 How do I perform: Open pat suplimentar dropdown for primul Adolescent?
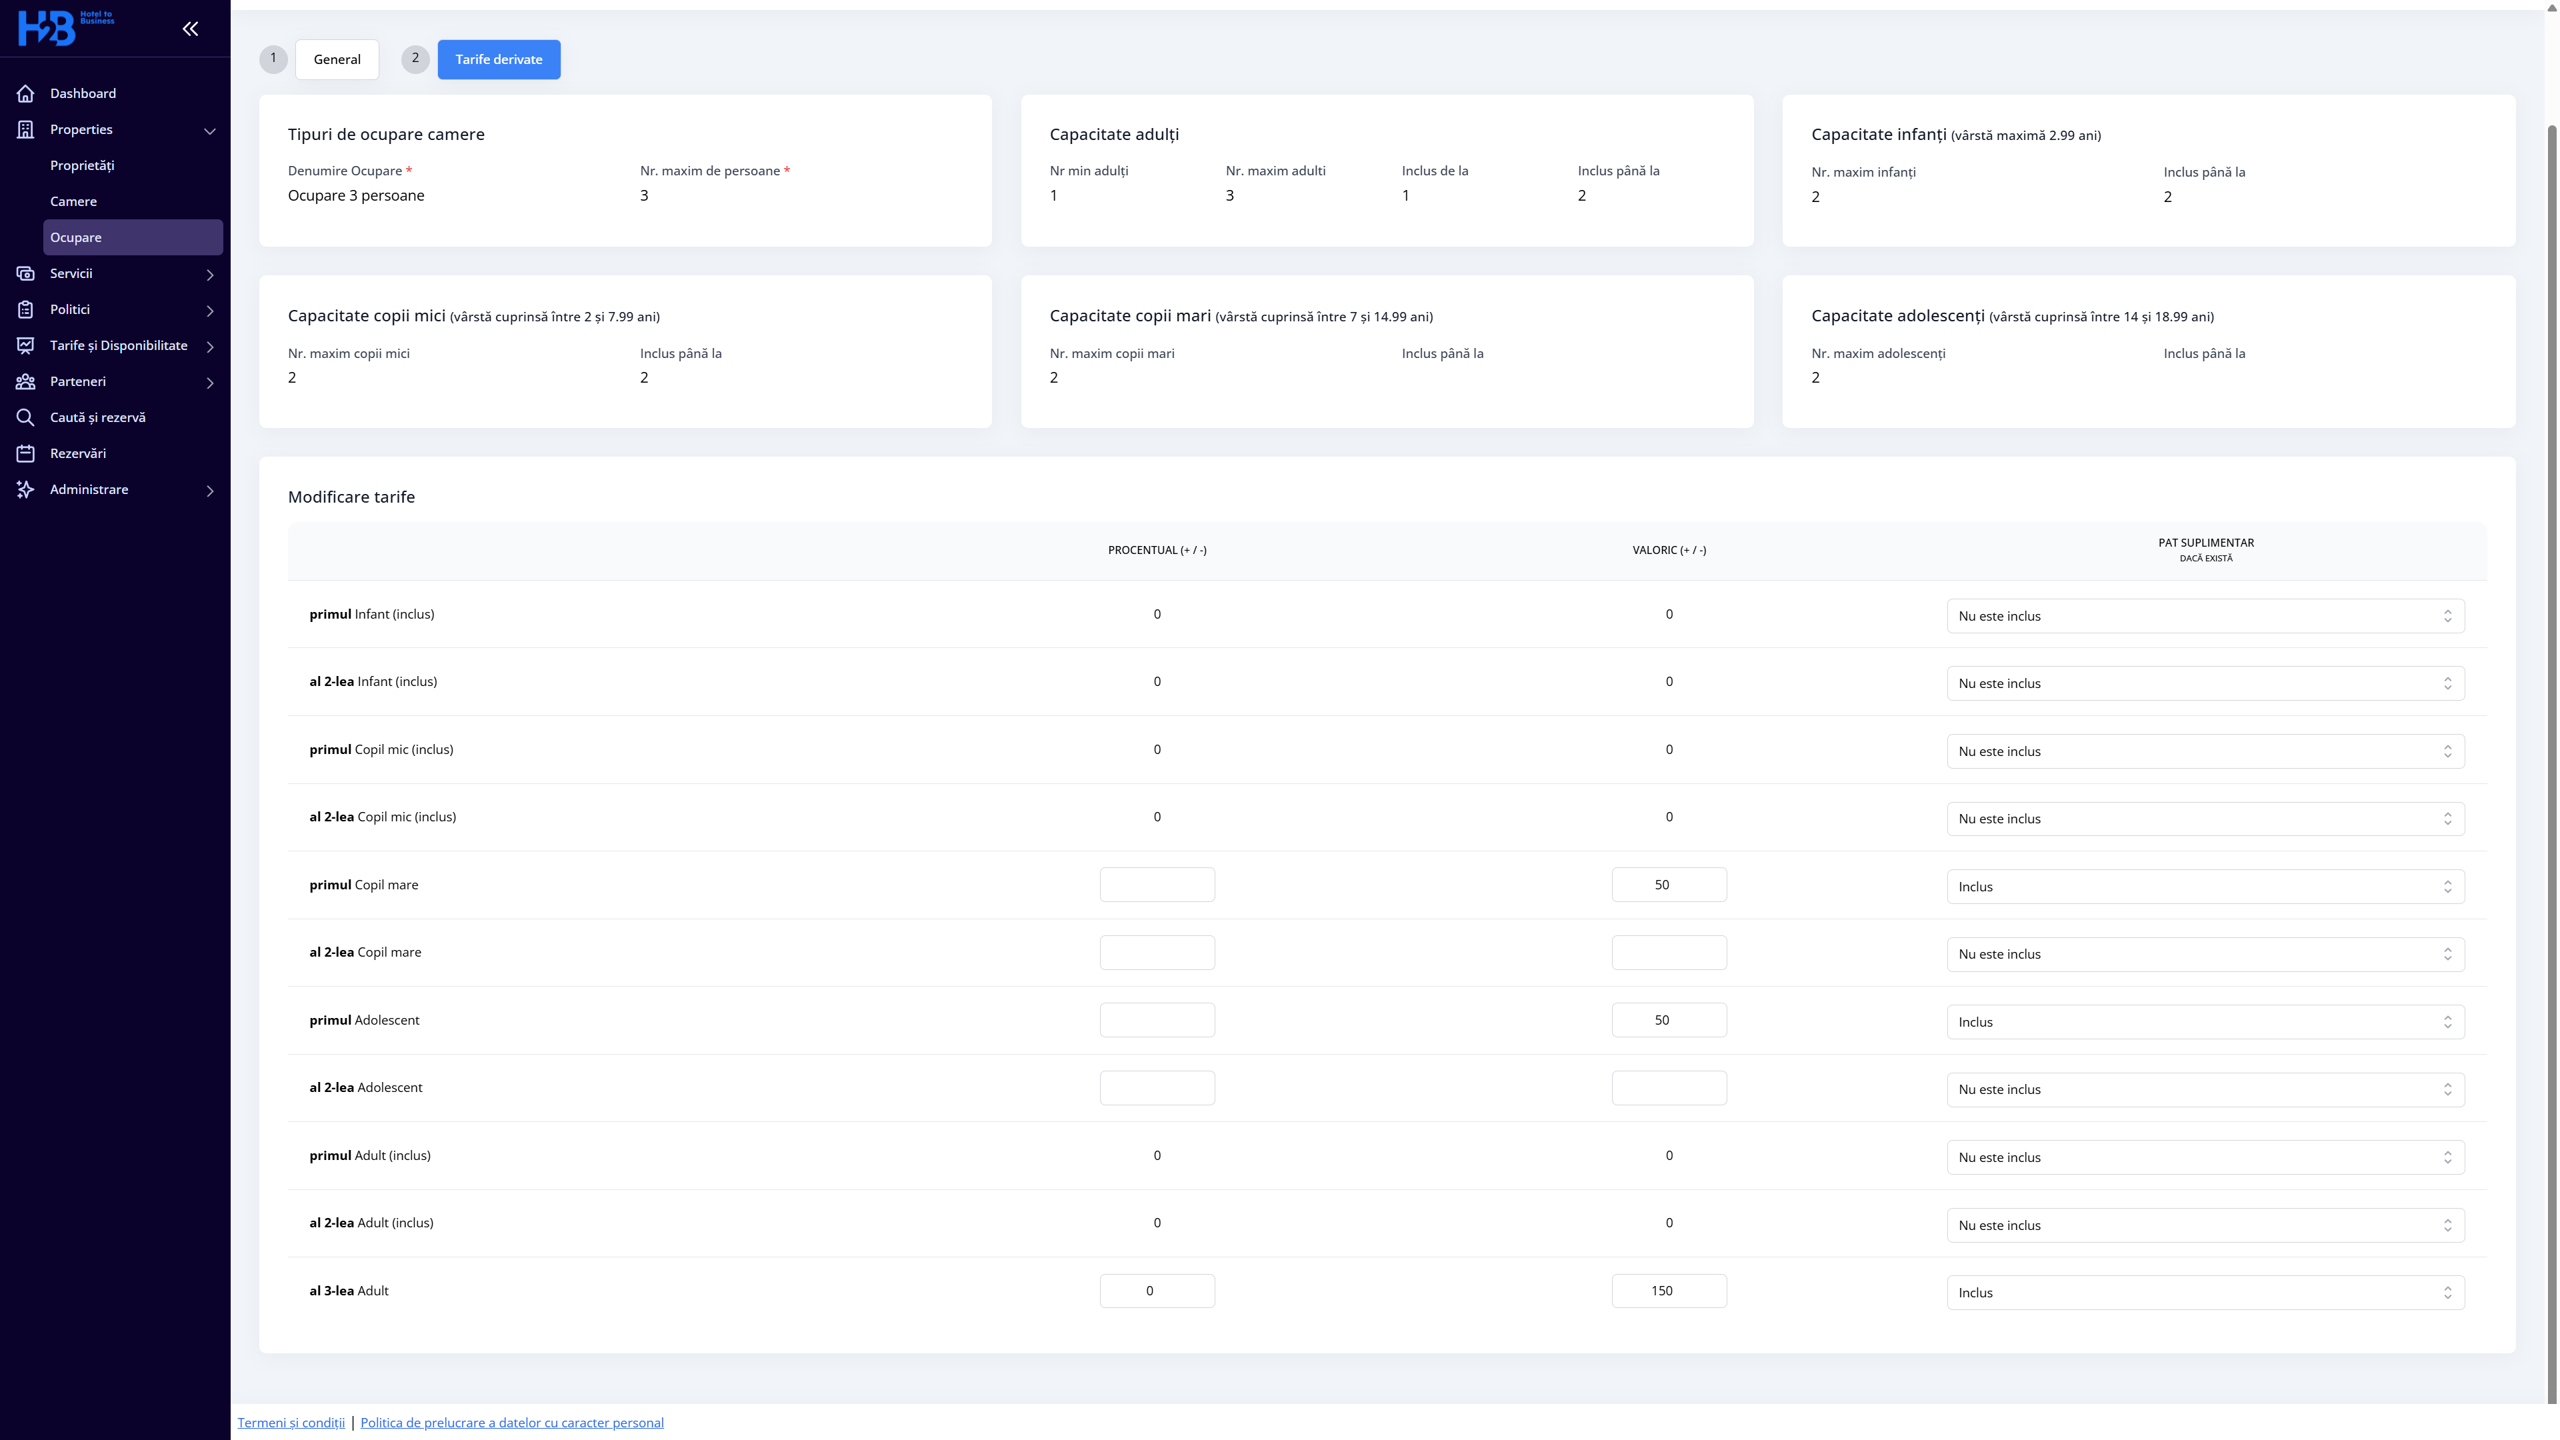[2205, 1021]
